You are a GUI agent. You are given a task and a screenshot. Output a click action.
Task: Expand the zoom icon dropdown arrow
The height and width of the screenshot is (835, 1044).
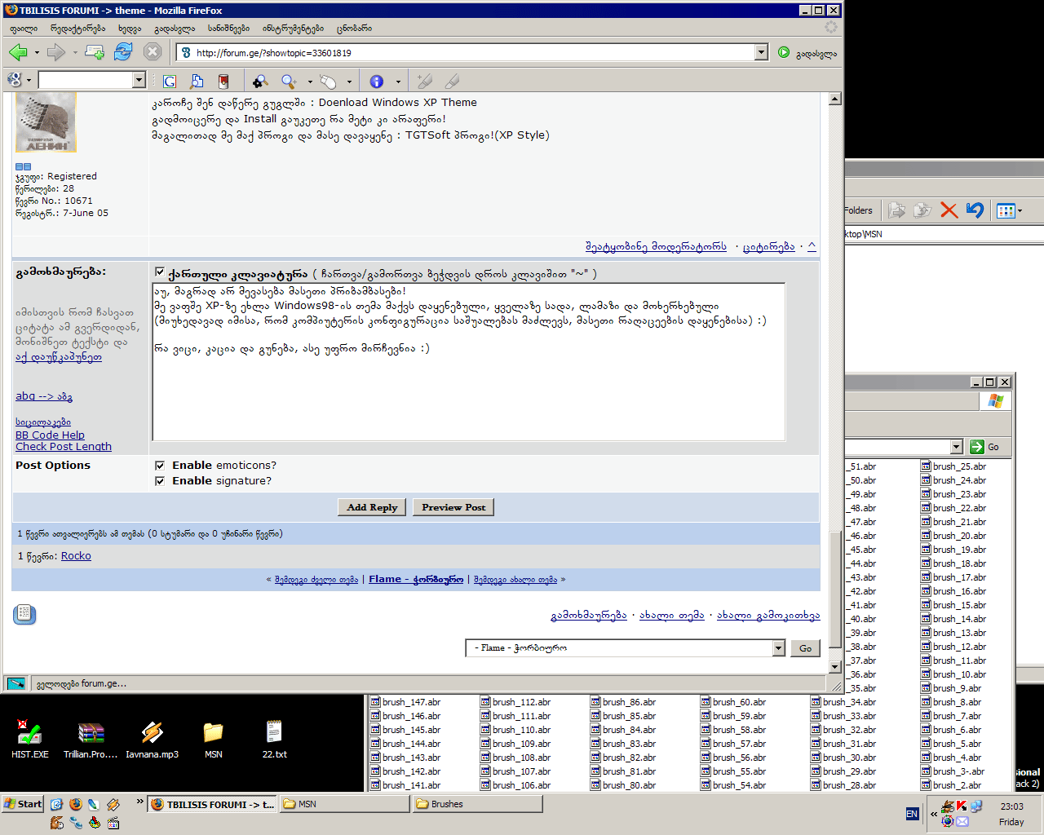[x=310, y=82]
